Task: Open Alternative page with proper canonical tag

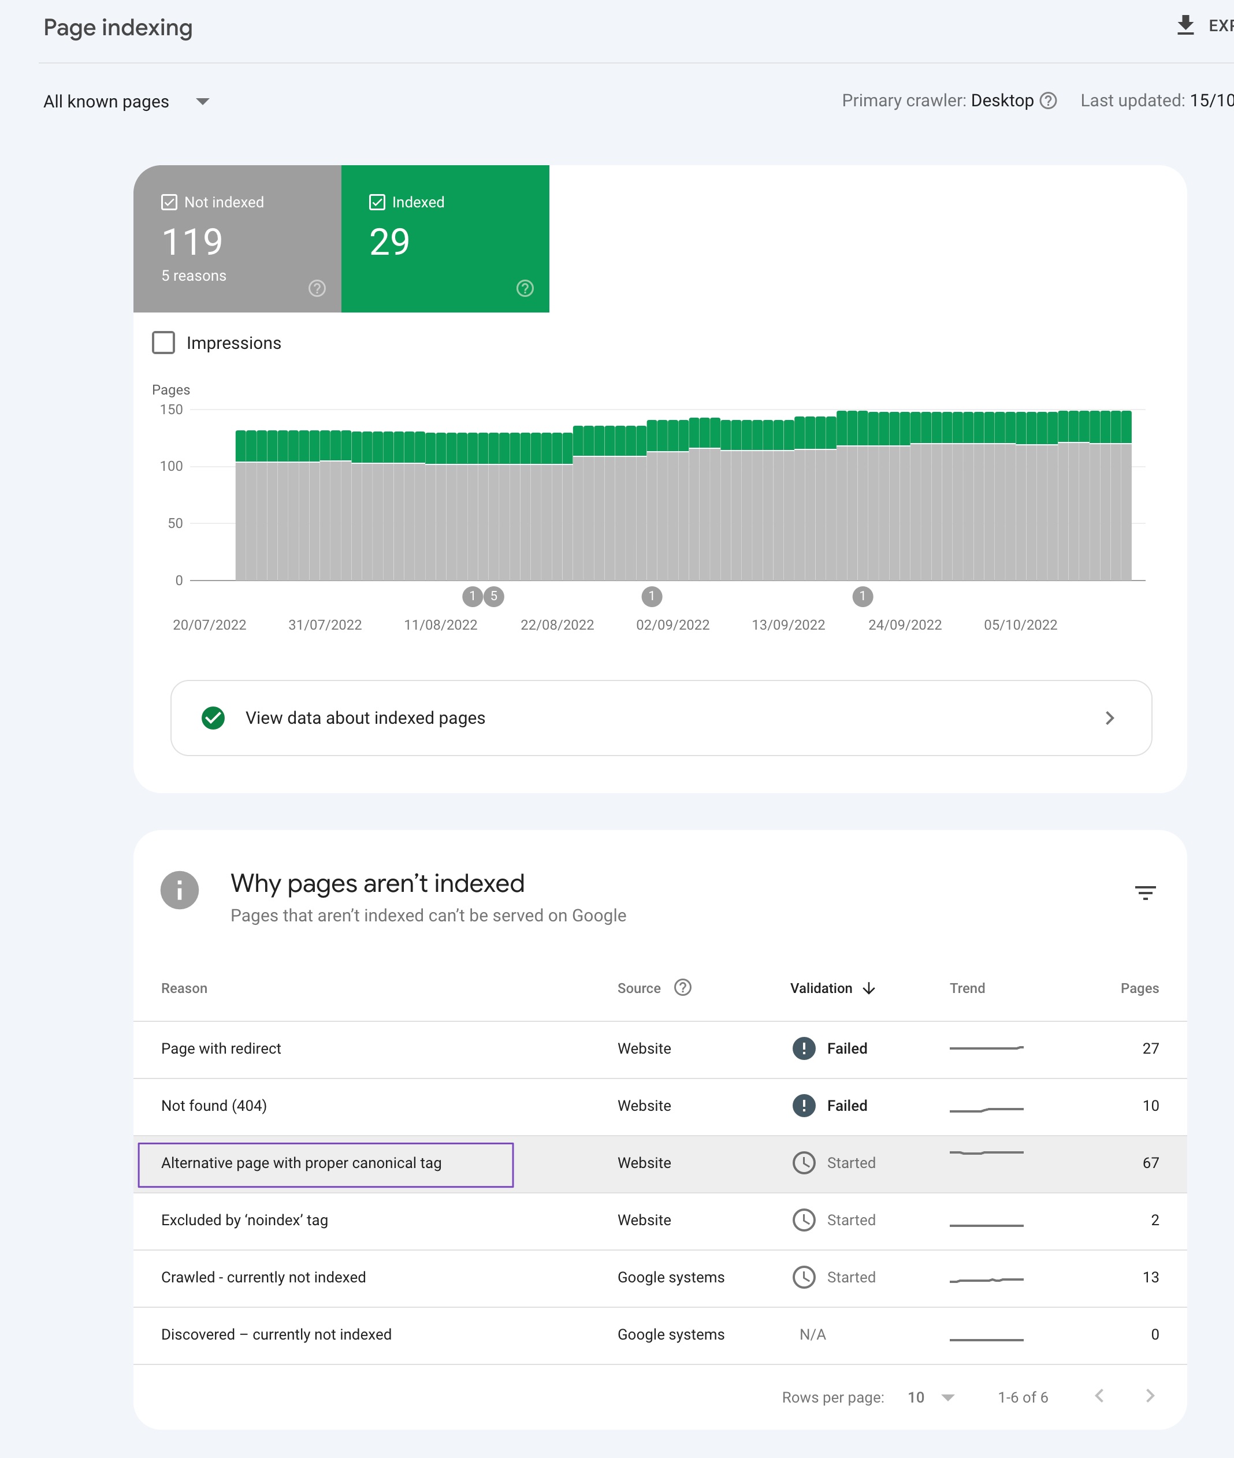Action: [x=301, y=1163]
